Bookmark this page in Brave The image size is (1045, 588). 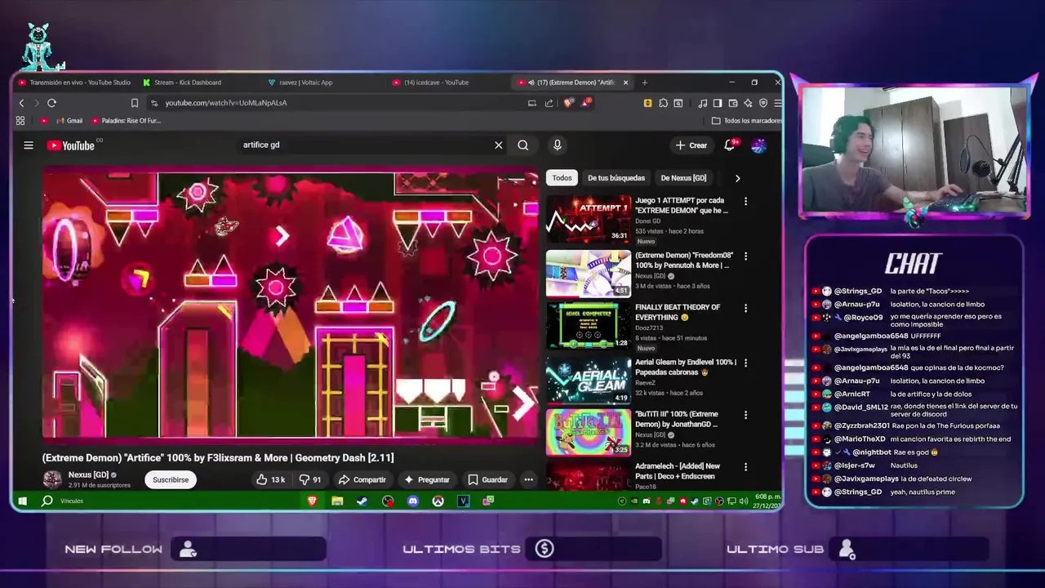(135, 103)
